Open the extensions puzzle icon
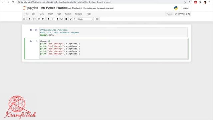 [200, 2]
